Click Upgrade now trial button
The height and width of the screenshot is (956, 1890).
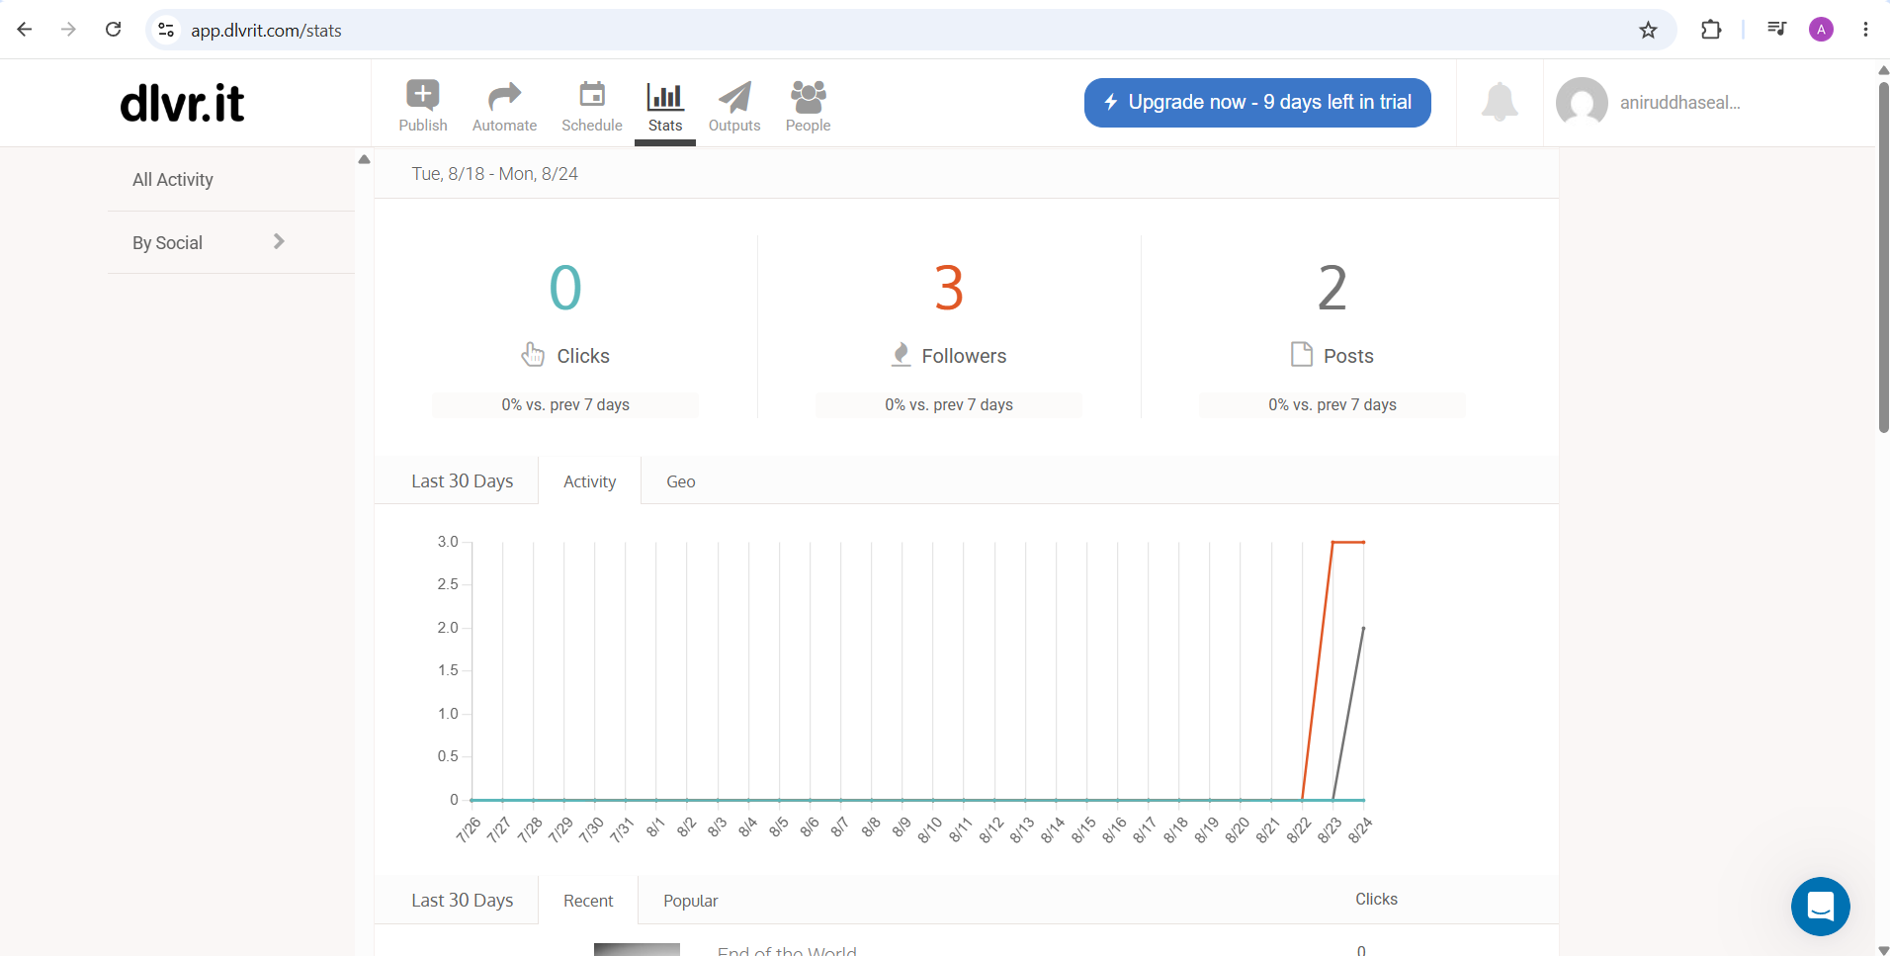point(1257,103)
